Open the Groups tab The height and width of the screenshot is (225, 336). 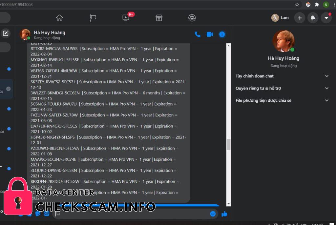click(192, 18)
